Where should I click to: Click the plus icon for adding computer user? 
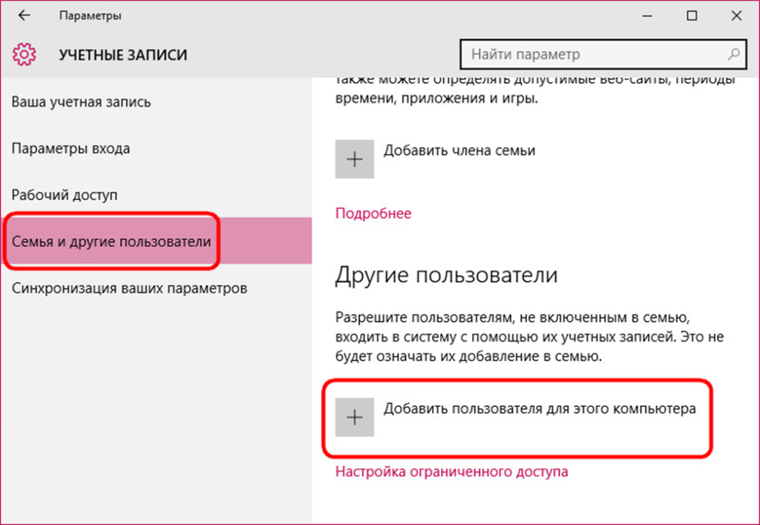(354, 417)
